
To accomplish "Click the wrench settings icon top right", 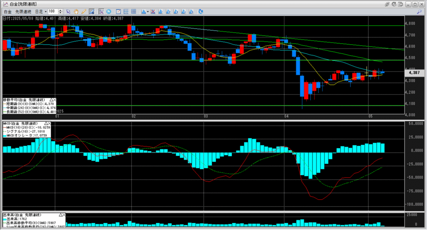I will point(419,12).
